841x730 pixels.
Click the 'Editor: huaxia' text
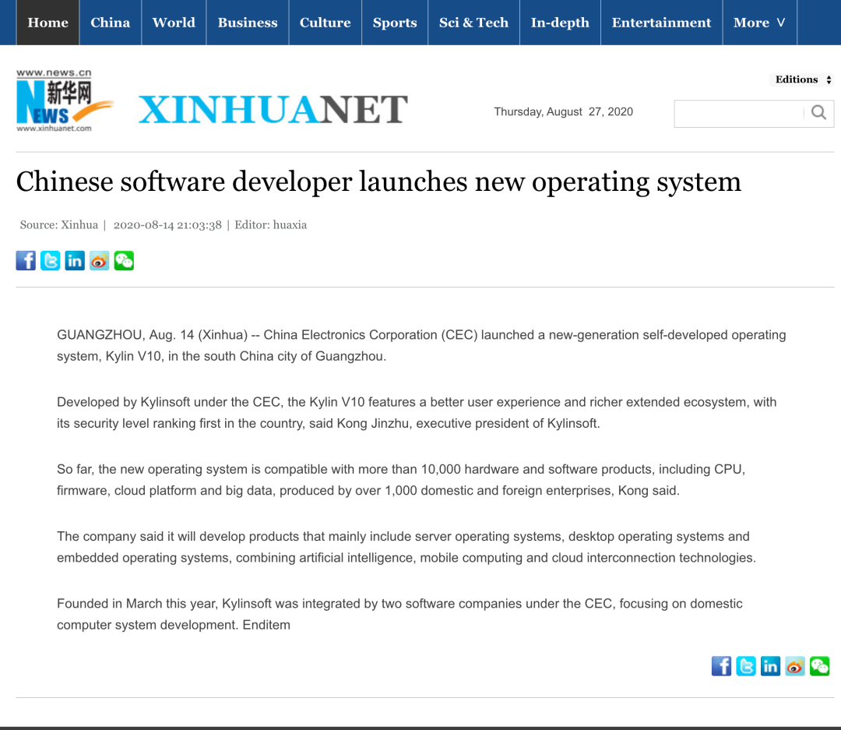pos(270,225)
